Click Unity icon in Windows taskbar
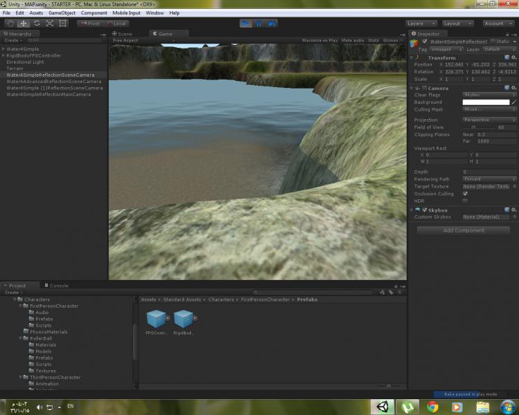The height and width of the screenshot is (415, 519). (x=383, y=407)
